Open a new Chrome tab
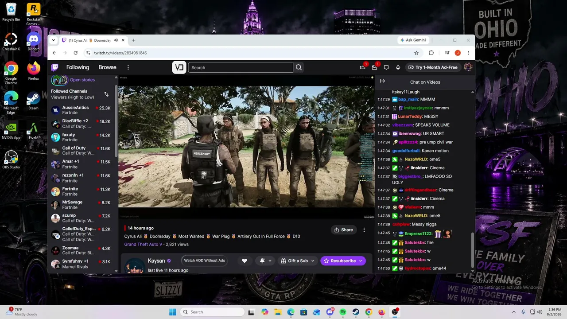The width and height of the screenshot is (567, 319). click(134, 40)
